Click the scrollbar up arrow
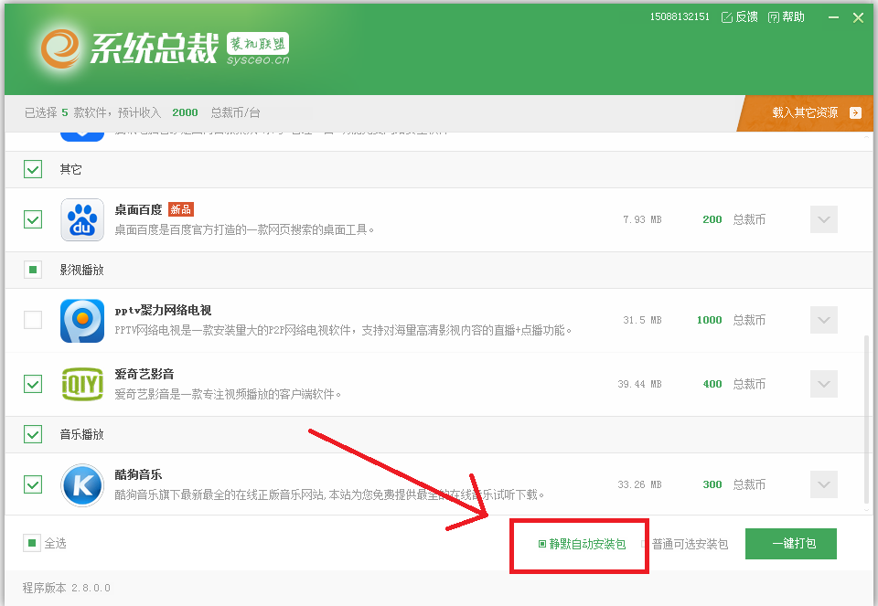Screen dimensions: 878x606 point(867,137)
